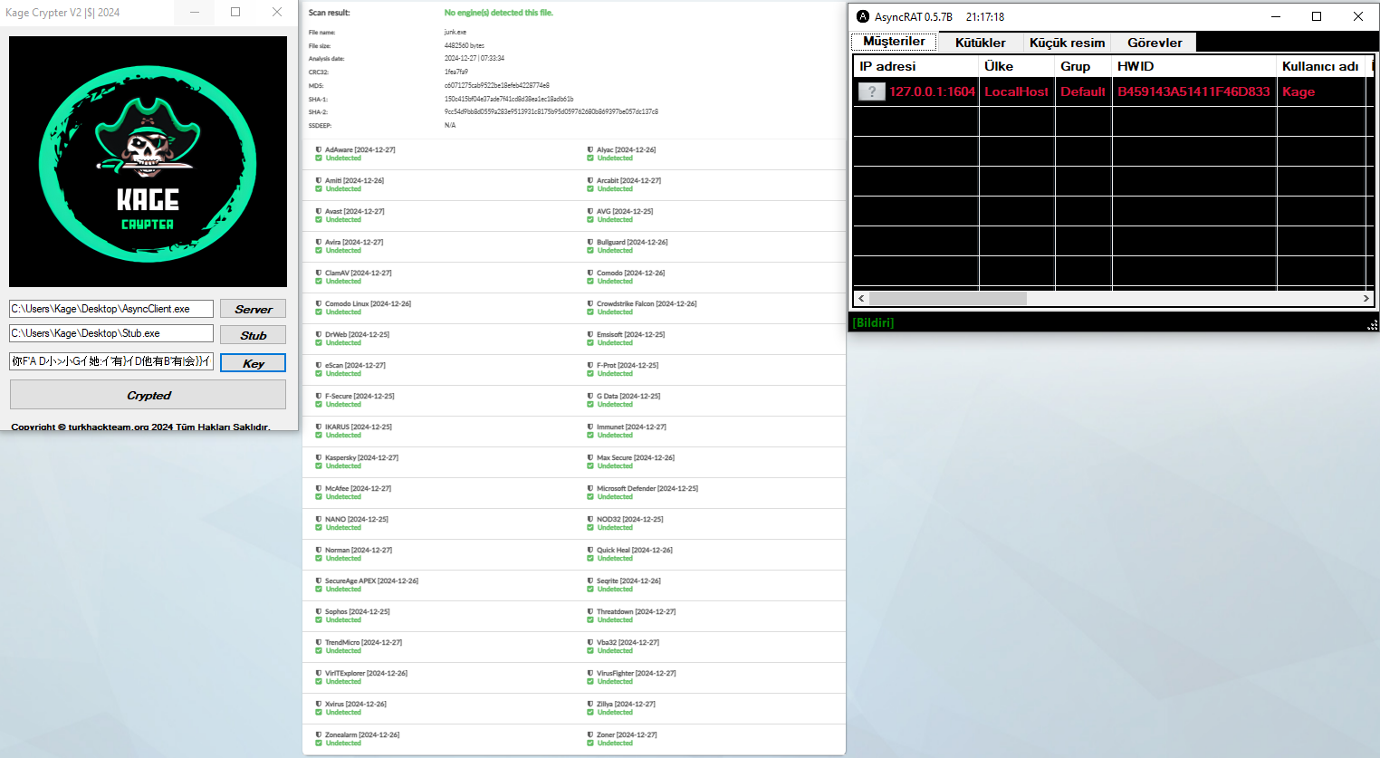Open the Küçük resim tab

[1067, 43]
